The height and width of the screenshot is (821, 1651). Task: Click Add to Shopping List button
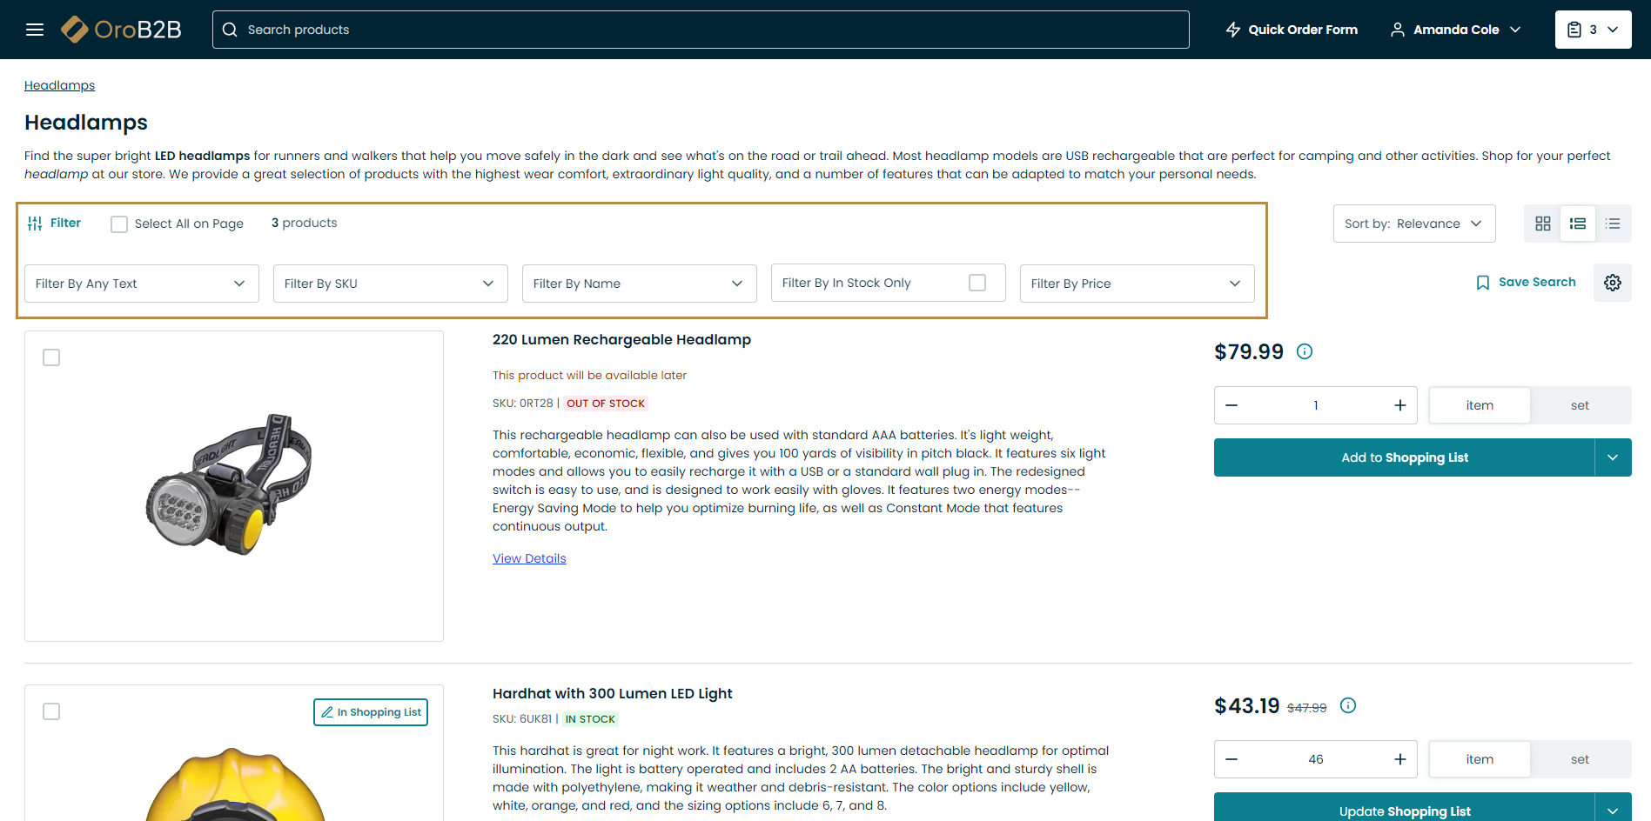[x=1403, y=457]
